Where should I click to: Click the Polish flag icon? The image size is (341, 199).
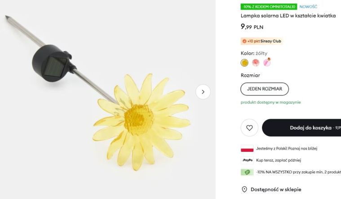pos(247,149)
